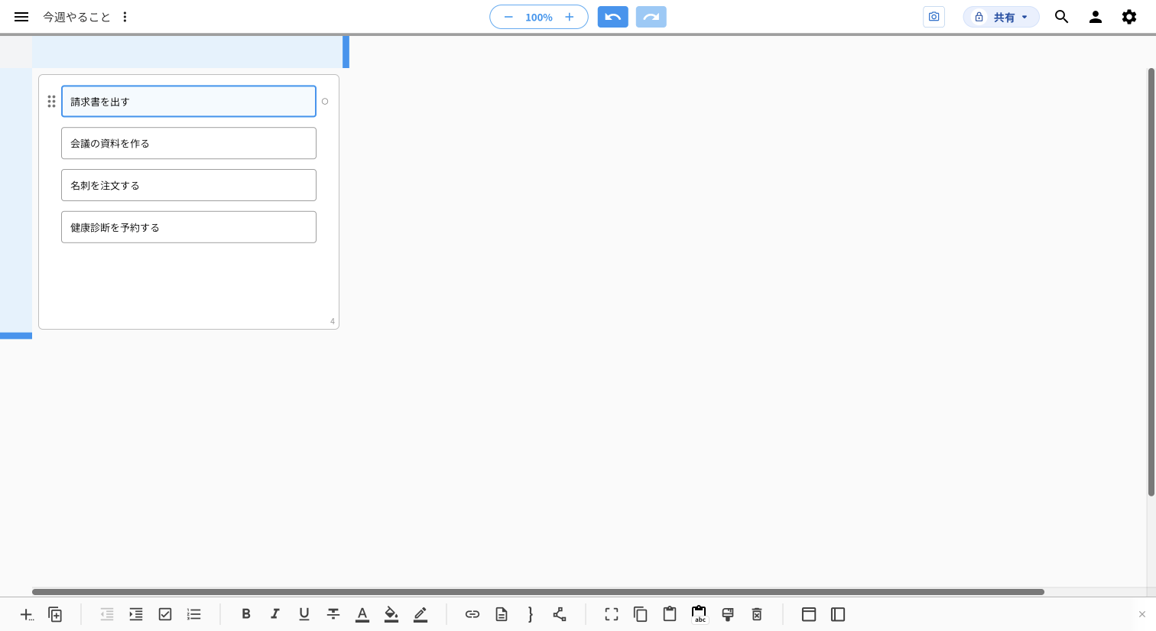1156x631 pixels.
Task: Toggle italic formatting
Action: point(275,614)
